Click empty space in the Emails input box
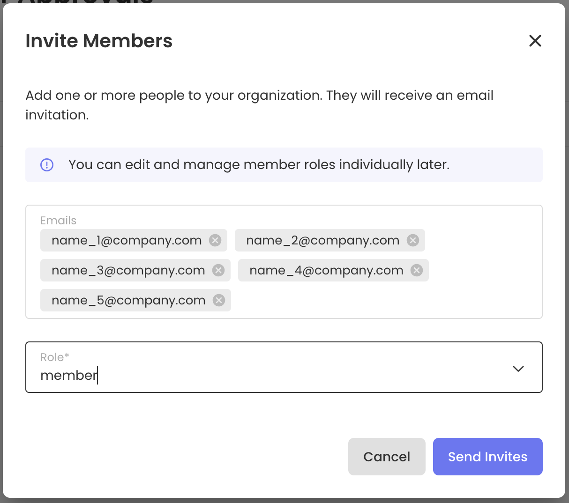 [x=384, y=300]
